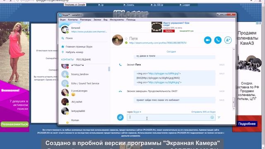Open first iplogger.ru link in chat
Viewport: 265px width, 149px height.
click(164, 74)
